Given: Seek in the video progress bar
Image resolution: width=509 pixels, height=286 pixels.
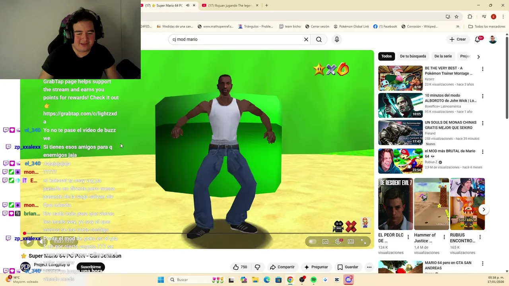Looking at the screenshot, I should tap(198, 234).
